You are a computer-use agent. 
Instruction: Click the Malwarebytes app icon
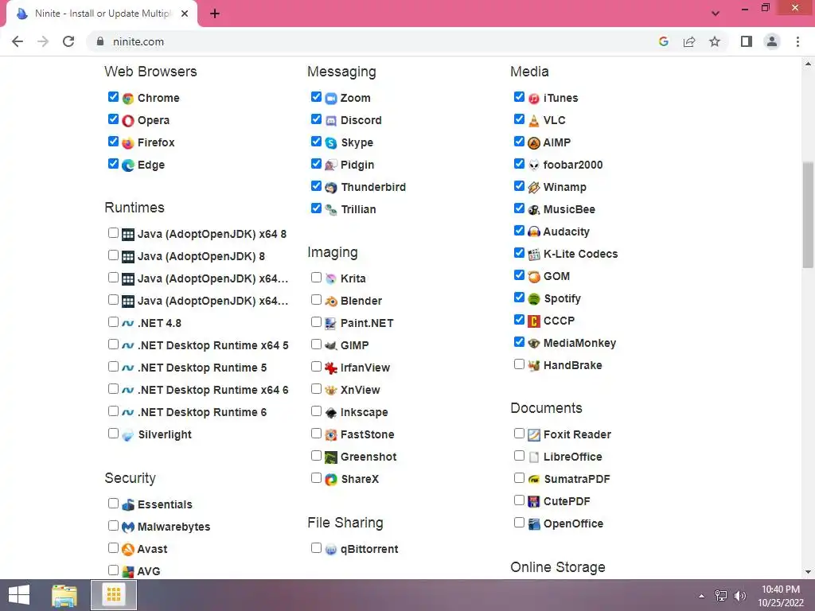(128, 527)
